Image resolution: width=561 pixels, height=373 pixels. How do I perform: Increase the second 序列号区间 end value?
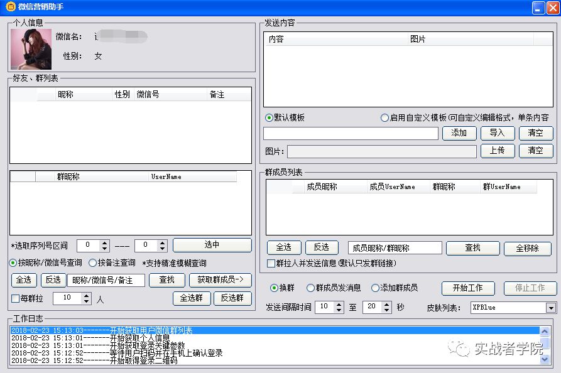click(x=163, y=243)
